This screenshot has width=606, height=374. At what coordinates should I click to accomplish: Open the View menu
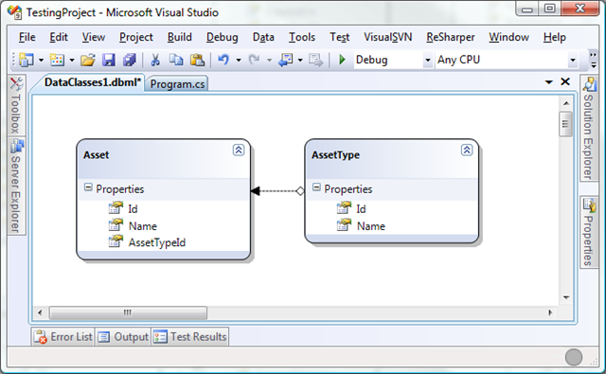[93, 37]
